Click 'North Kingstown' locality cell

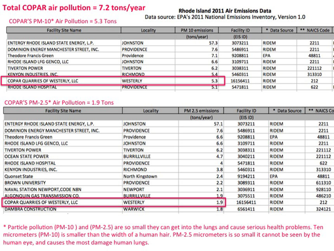pyautogui.click(x=140, y=176)
